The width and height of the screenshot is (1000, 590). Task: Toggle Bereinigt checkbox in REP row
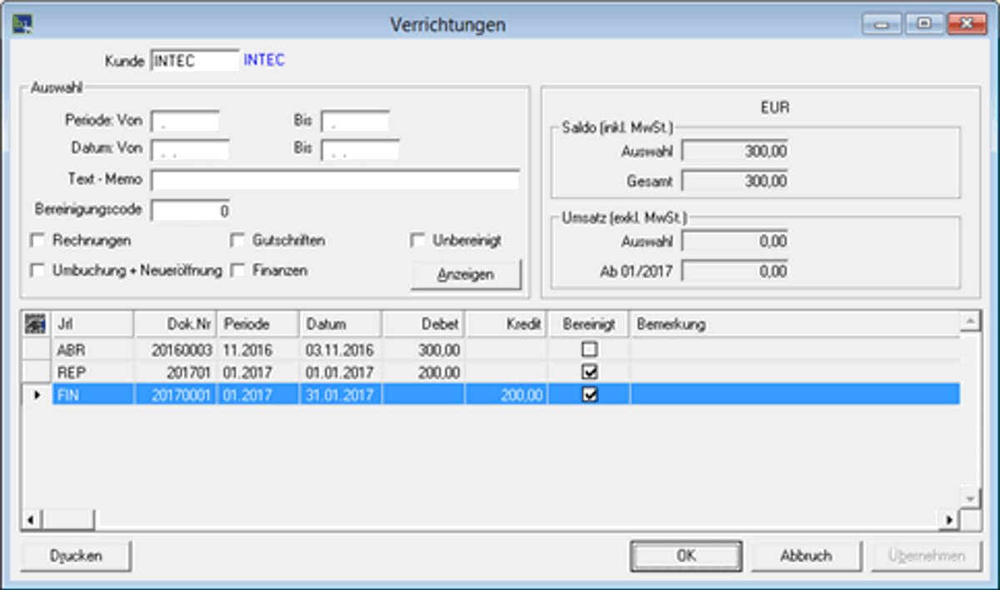click(x=590, y=372)
